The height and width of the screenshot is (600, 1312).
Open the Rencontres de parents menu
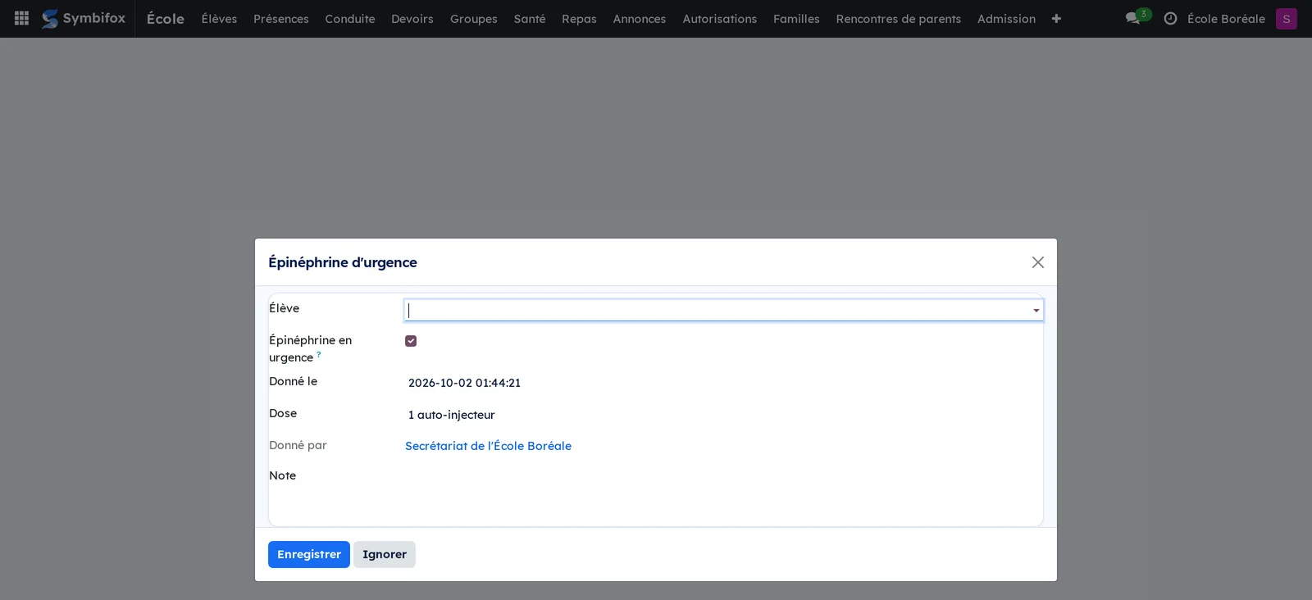point(898,18)
